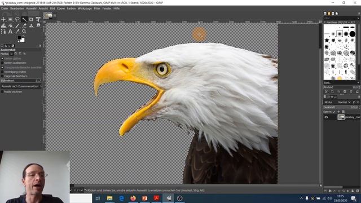Screen dimensions: 361x203
Task: Select the Paths tool
Action: click(x=3, y=32)
